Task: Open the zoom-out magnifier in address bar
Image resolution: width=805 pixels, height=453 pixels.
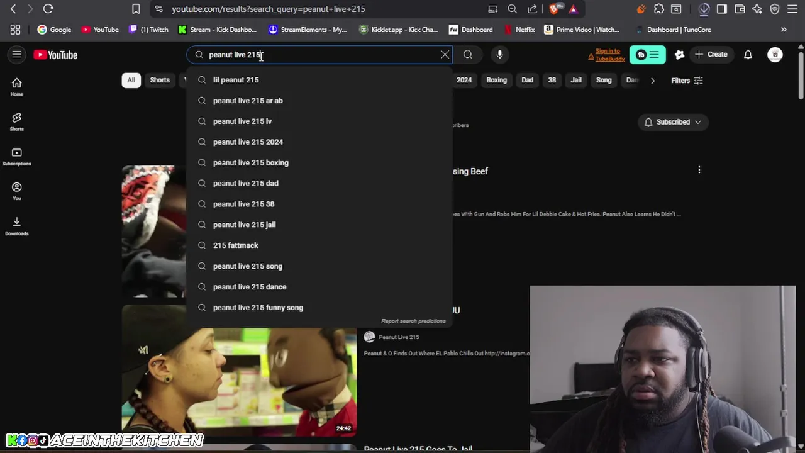Action: 513,9
